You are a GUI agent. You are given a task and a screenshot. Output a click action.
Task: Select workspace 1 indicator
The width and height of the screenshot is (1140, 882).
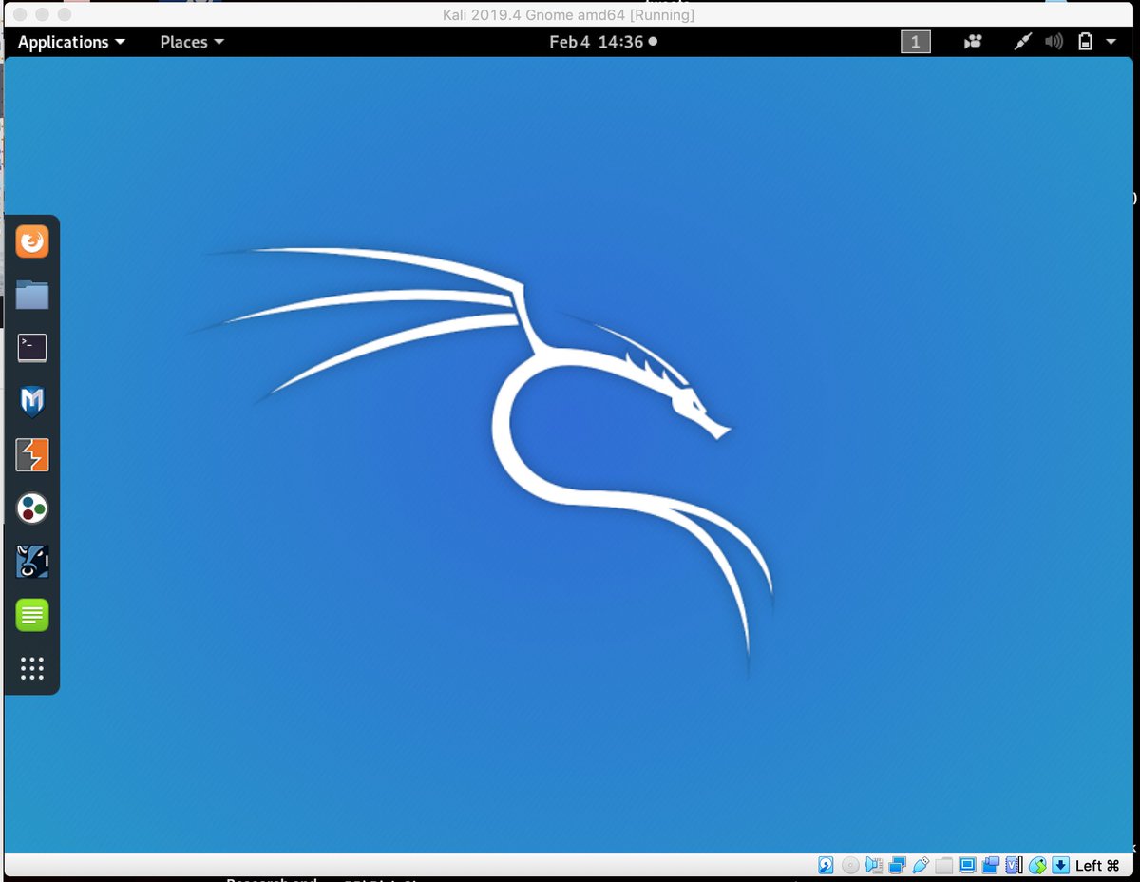[x=916, y=42]
